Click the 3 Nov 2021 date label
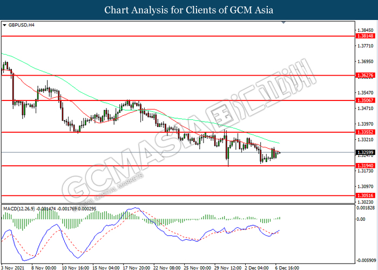The width and height of the screenshot is (378, 270). point(13,268)
